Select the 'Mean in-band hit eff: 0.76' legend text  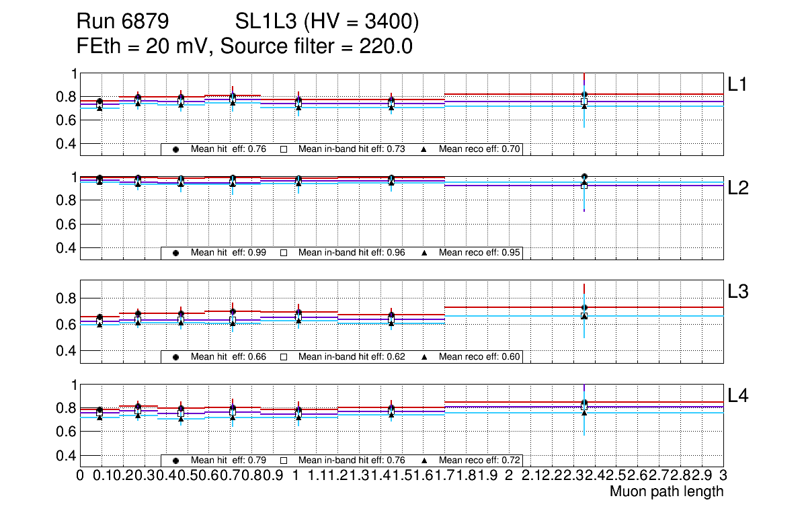352,461
